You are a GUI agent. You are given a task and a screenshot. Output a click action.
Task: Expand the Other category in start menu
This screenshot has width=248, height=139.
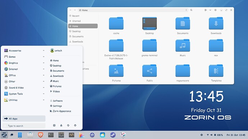(24, 81)
